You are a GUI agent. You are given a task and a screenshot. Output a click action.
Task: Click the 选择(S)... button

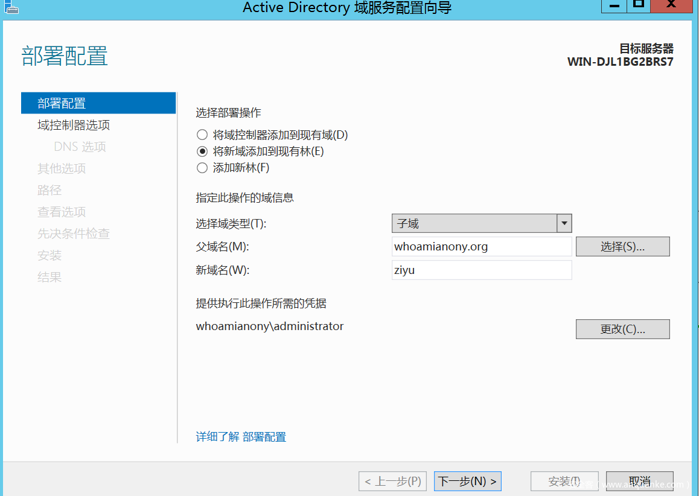pyautogui.click(x=622, y=246)
